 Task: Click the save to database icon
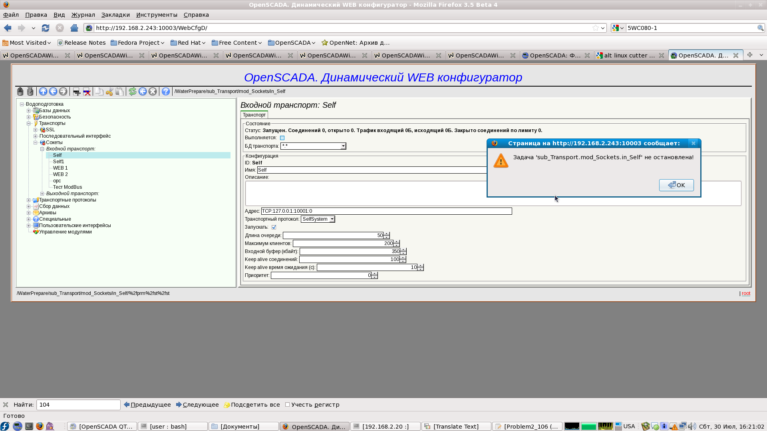coord(30,91)
